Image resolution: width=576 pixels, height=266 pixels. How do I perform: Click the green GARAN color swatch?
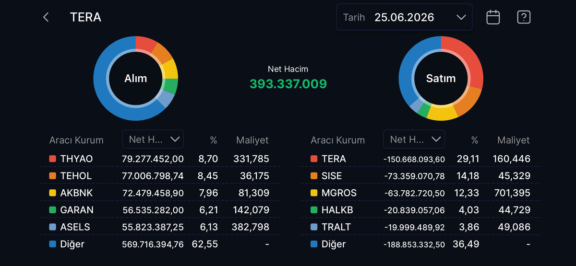tap(53, 210)
